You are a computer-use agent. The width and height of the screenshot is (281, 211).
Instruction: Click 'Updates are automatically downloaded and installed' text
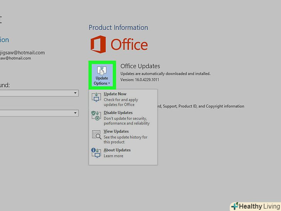[165, 73]
